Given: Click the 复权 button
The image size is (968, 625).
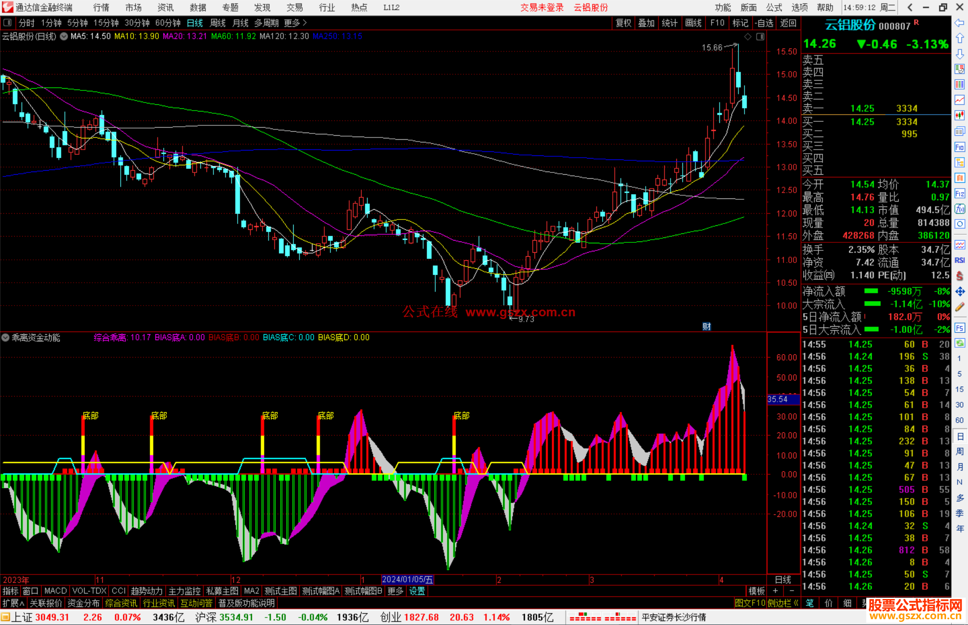Looking at the screenshot, I should point(623,22).
